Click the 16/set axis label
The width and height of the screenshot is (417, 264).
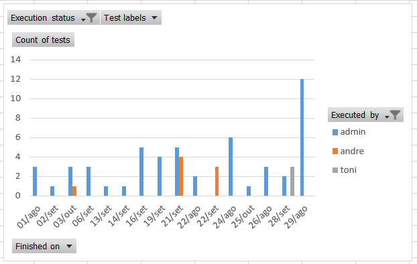(136, 216)
